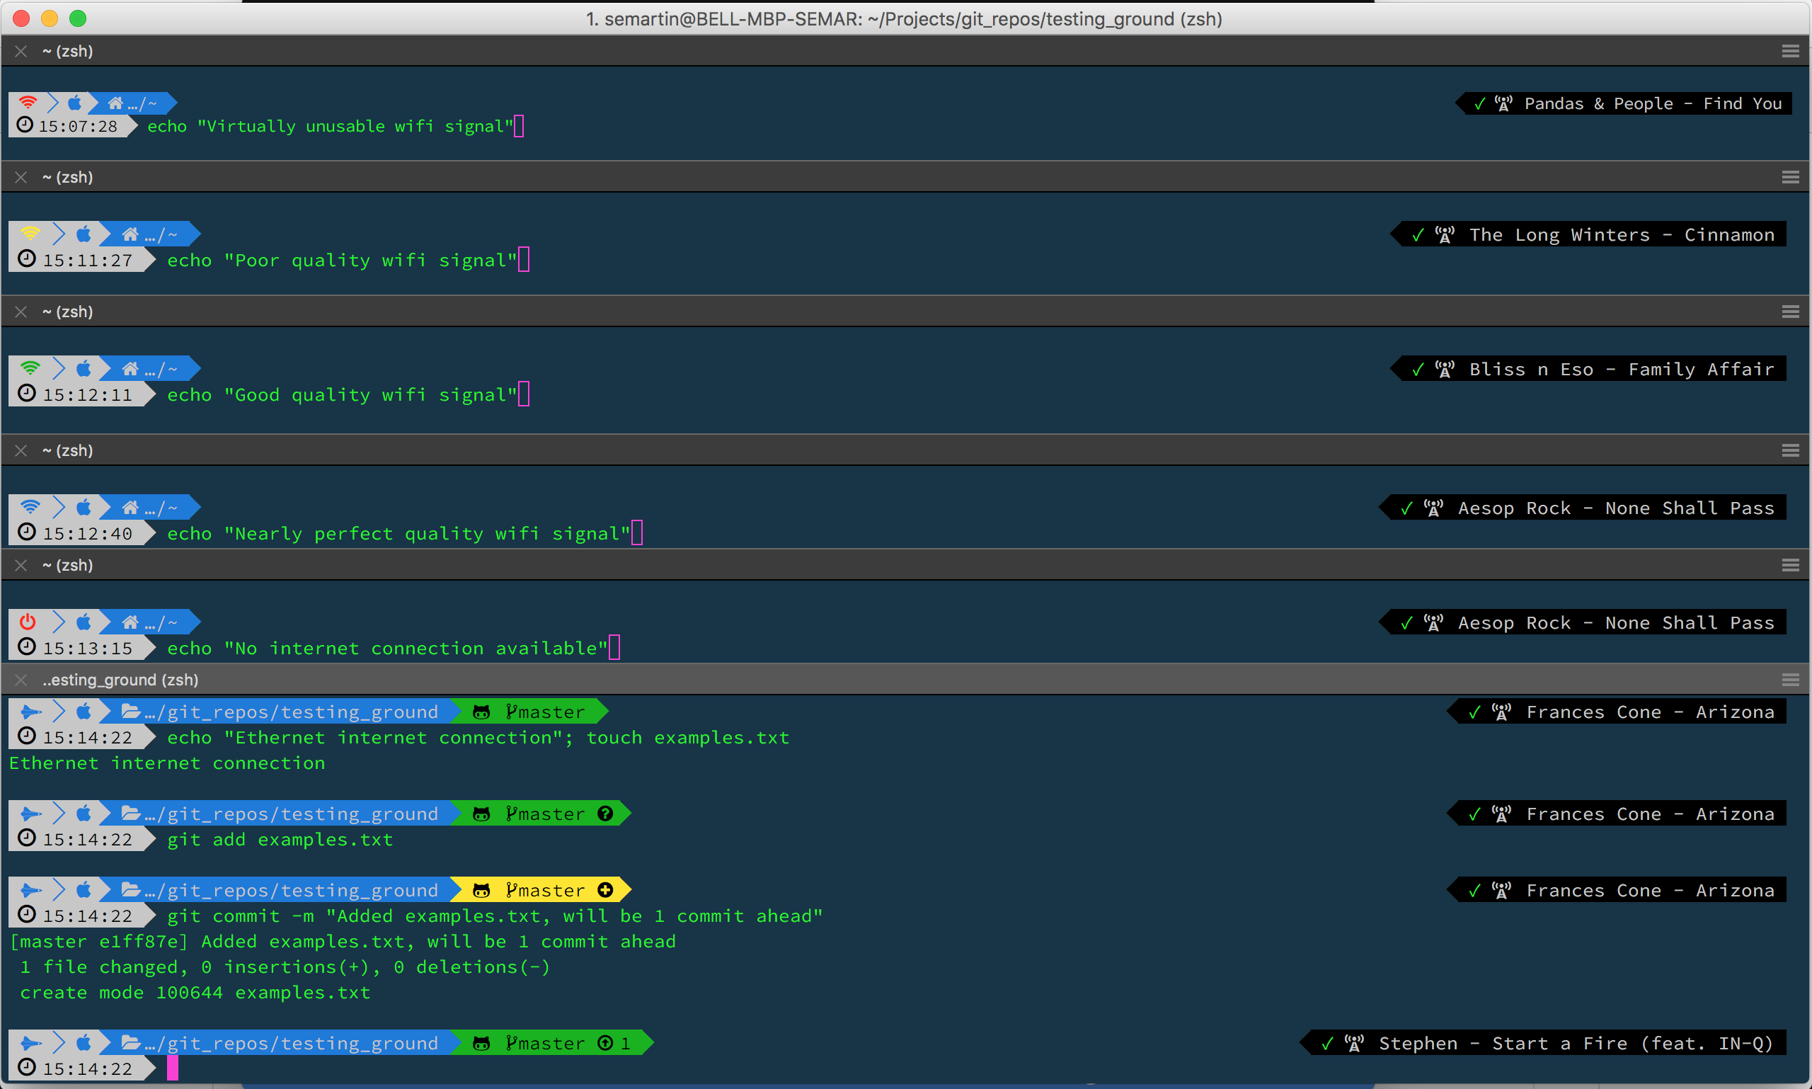
Task: Click the clock icon next to 15:13:15
Action: pyautogui.click(x=26, y=646)
